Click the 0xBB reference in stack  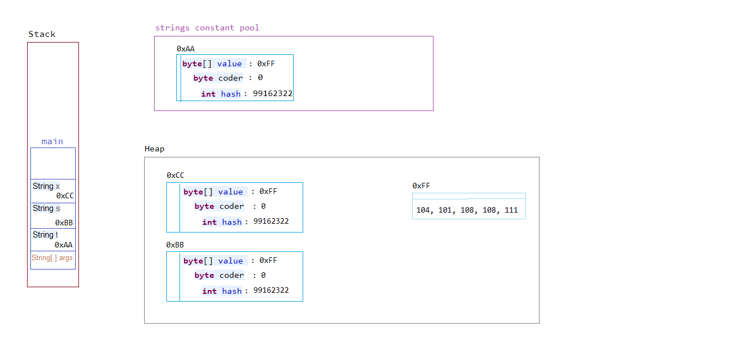pyautogui.click(x=64, y=223)
